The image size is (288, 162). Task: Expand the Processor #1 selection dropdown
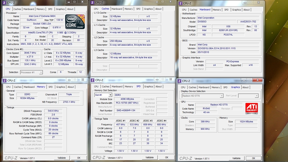pos(41,72)
